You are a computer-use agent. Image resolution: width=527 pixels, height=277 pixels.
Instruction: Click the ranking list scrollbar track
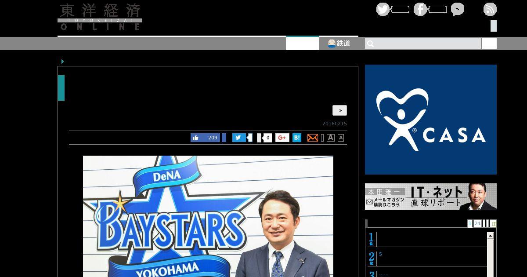coord(491,259)
